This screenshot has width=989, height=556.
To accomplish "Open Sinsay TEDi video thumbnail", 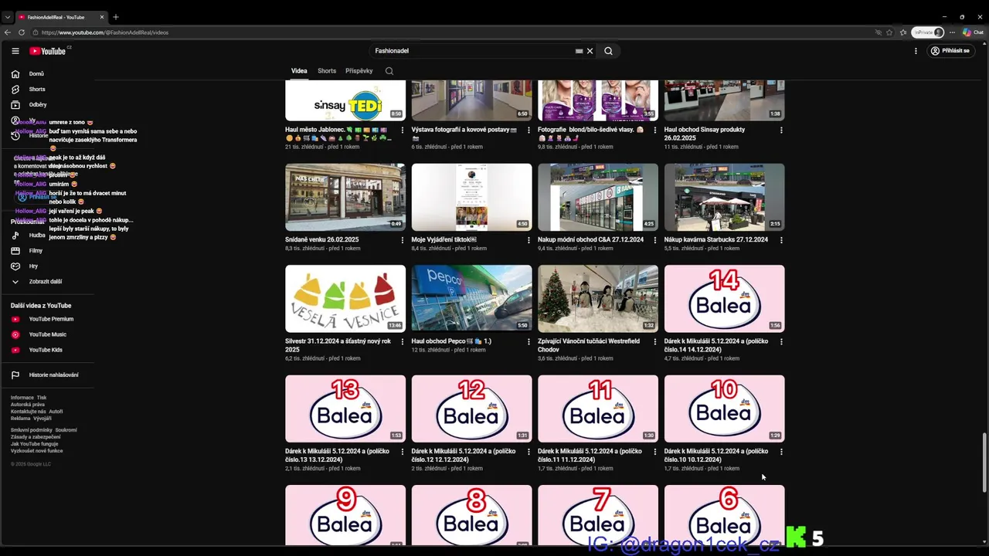I will (345, 100).
